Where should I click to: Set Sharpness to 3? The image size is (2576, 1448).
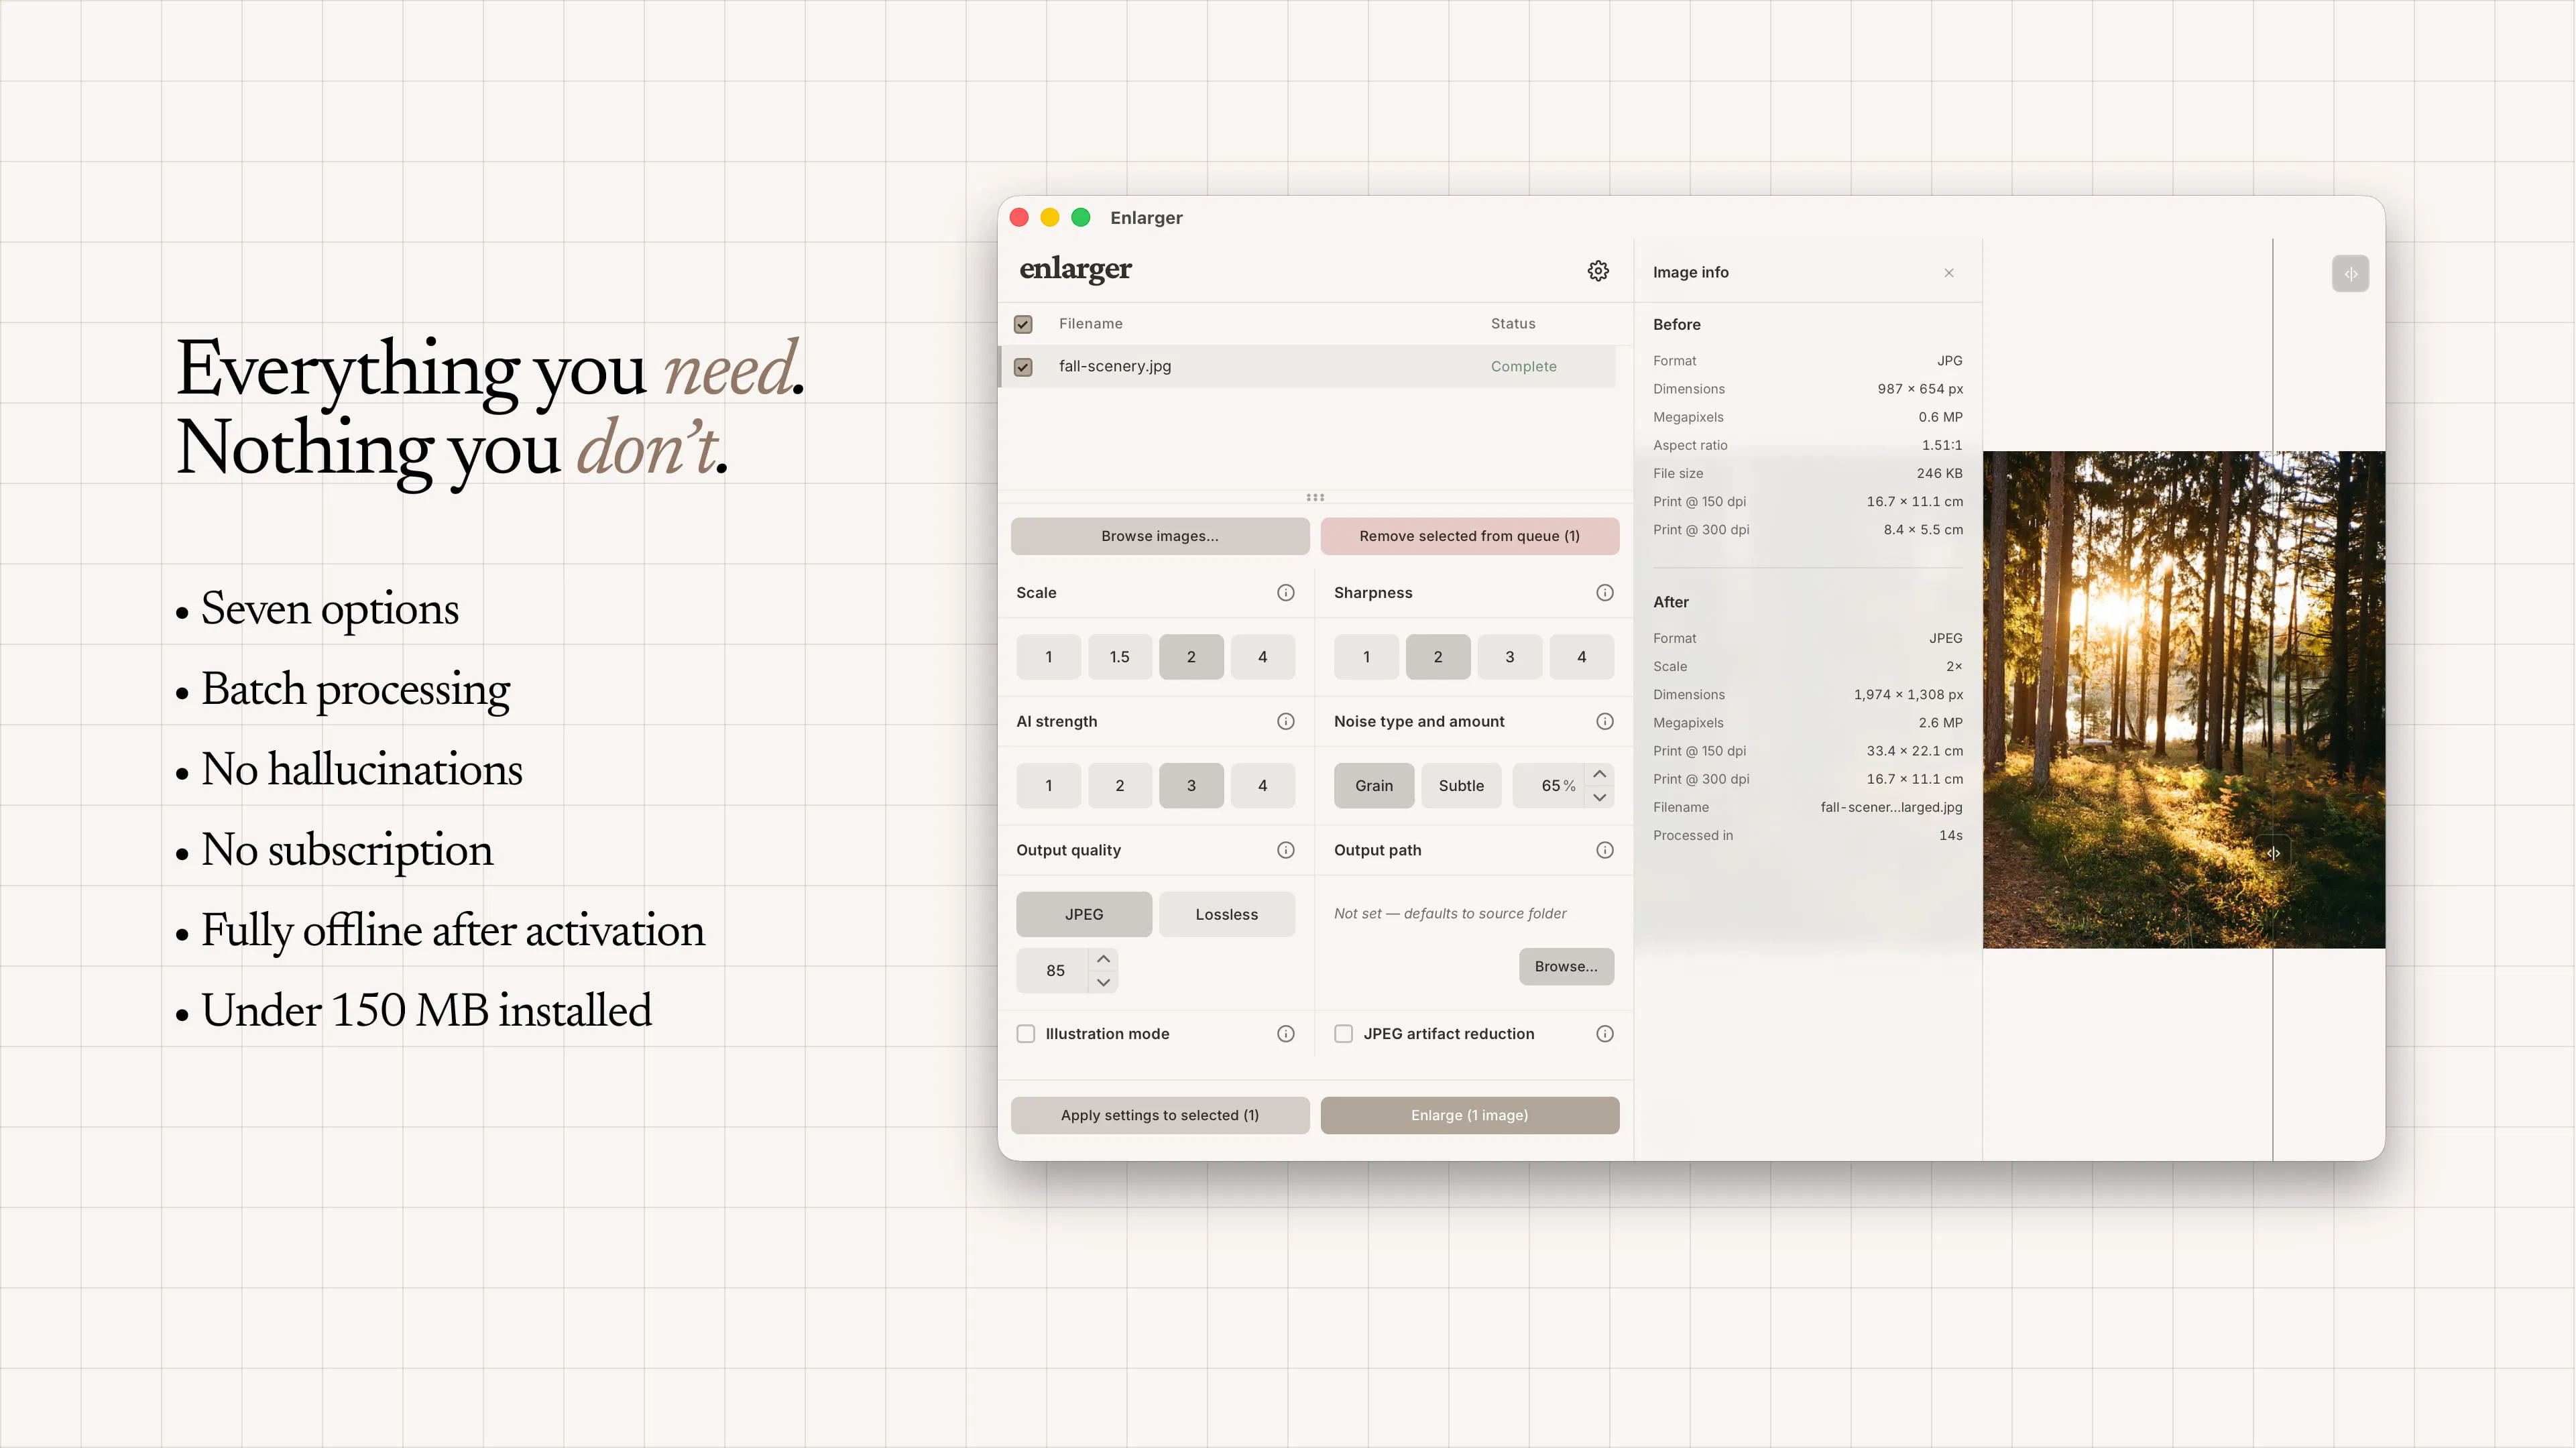(1510, 657)
